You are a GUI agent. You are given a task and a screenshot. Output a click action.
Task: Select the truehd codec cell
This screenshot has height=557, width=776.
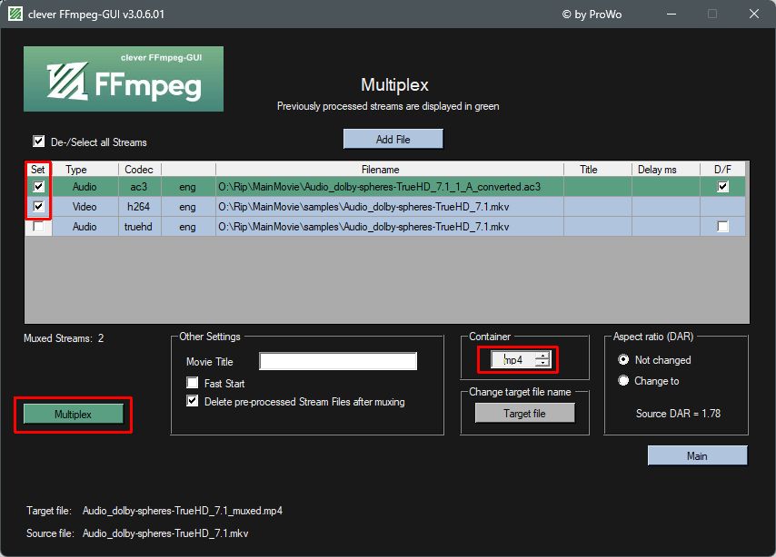pos(140,227)
